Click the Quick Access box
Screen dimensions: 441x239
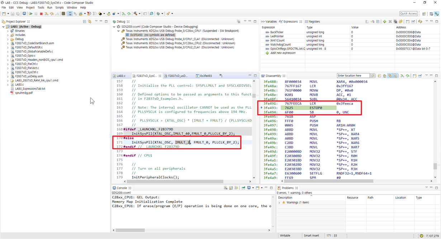pos(408,14)
